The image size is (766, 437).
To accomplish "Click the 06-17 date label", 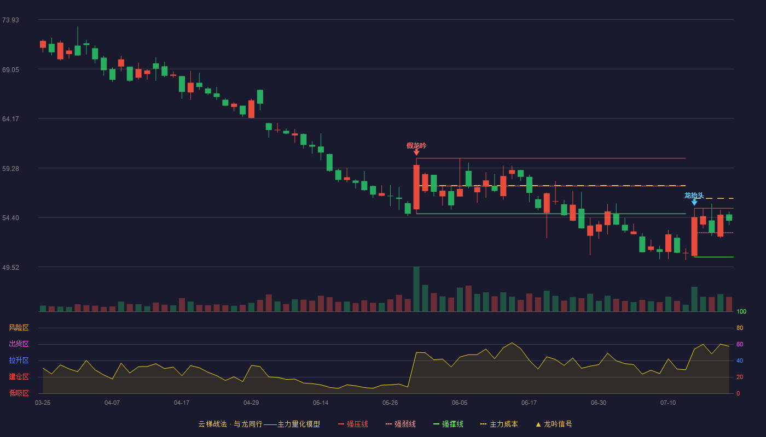I will click(529, 403).
